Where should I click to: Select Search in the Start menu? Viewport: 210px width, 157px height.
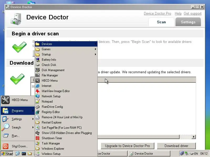pyautogui.click(x=18, y=127)
